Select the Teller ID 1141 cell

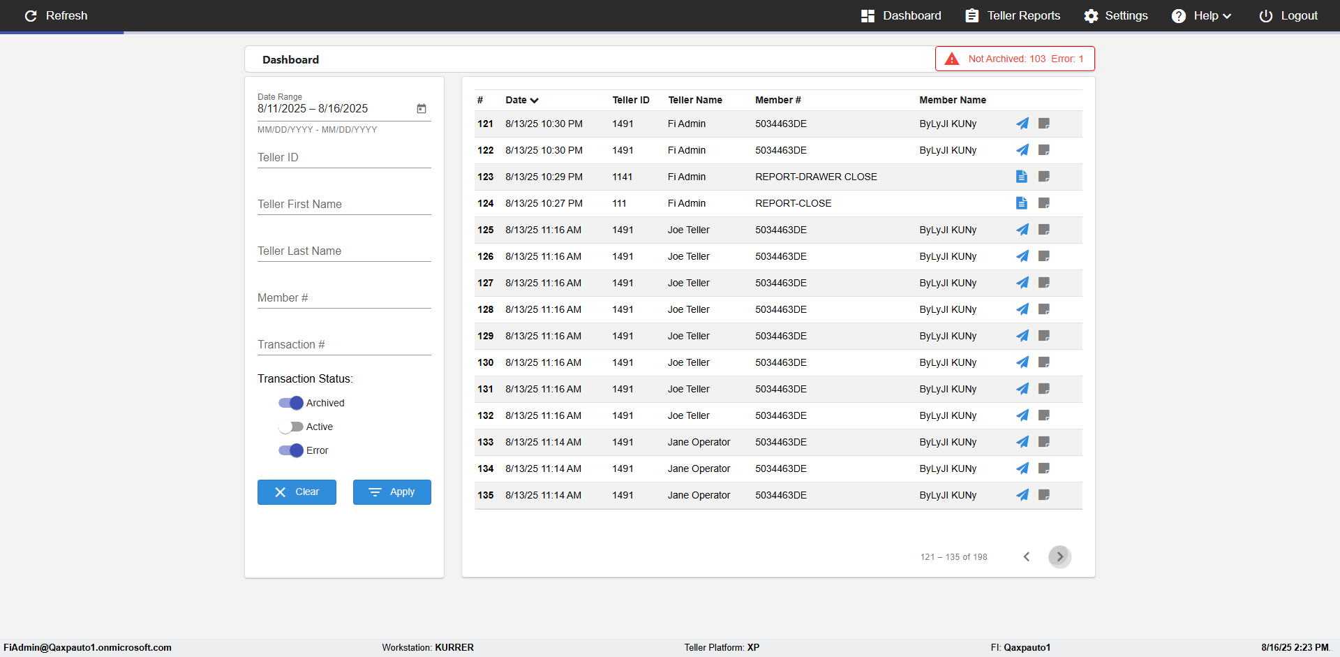[x=623, y=177]
